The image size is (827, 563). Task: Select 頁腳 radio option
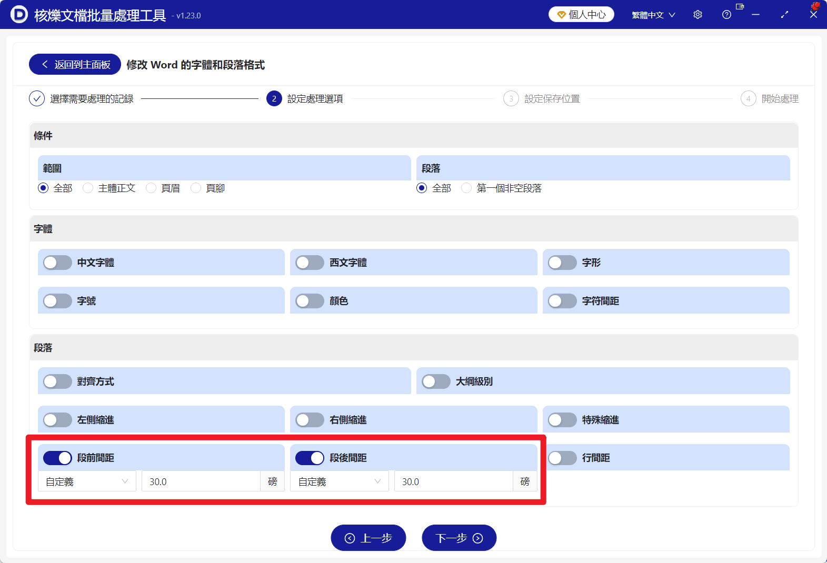(x=196, y=188)
